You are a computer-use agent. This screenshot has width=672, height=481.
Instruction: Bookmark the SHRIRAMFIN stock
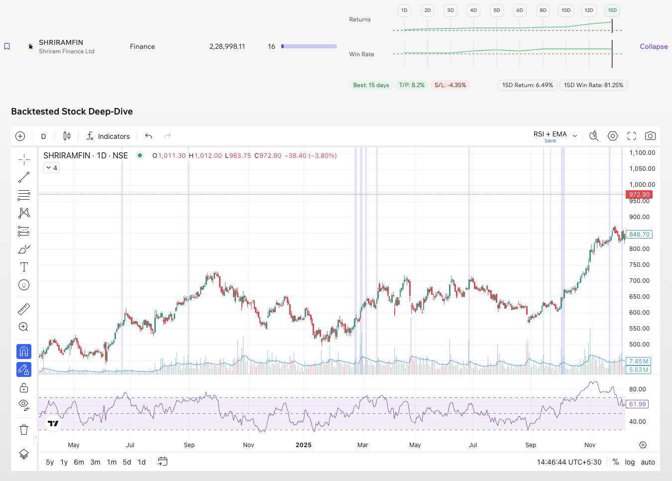7,46
